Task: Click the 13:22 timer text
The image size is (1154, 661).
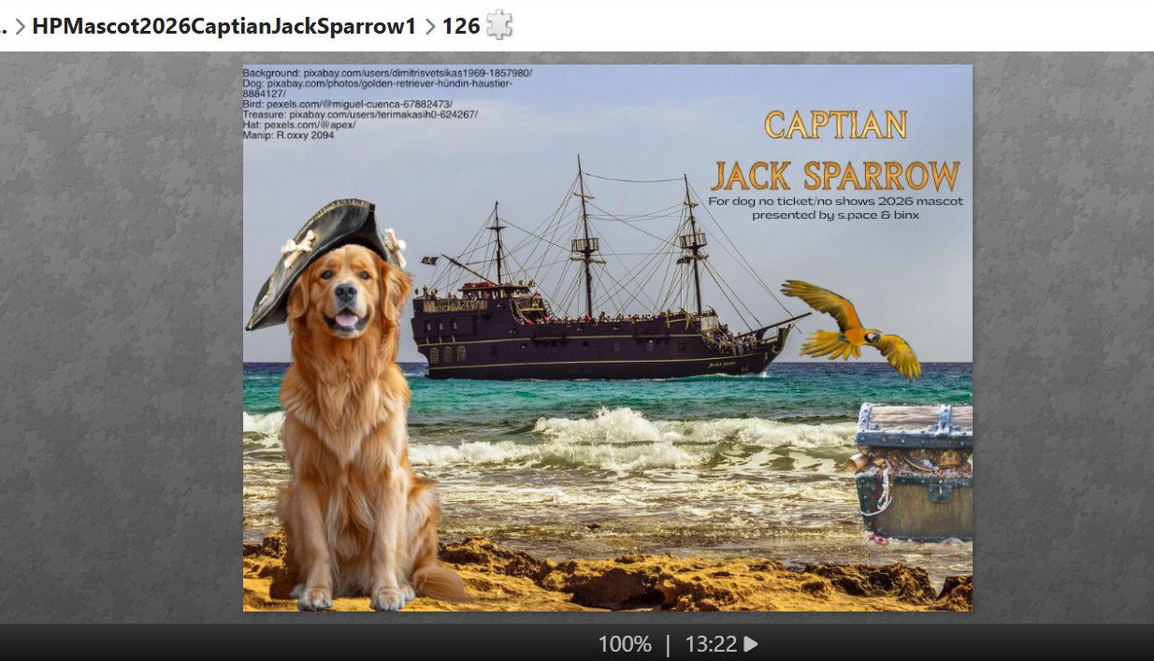Action: 711,644
